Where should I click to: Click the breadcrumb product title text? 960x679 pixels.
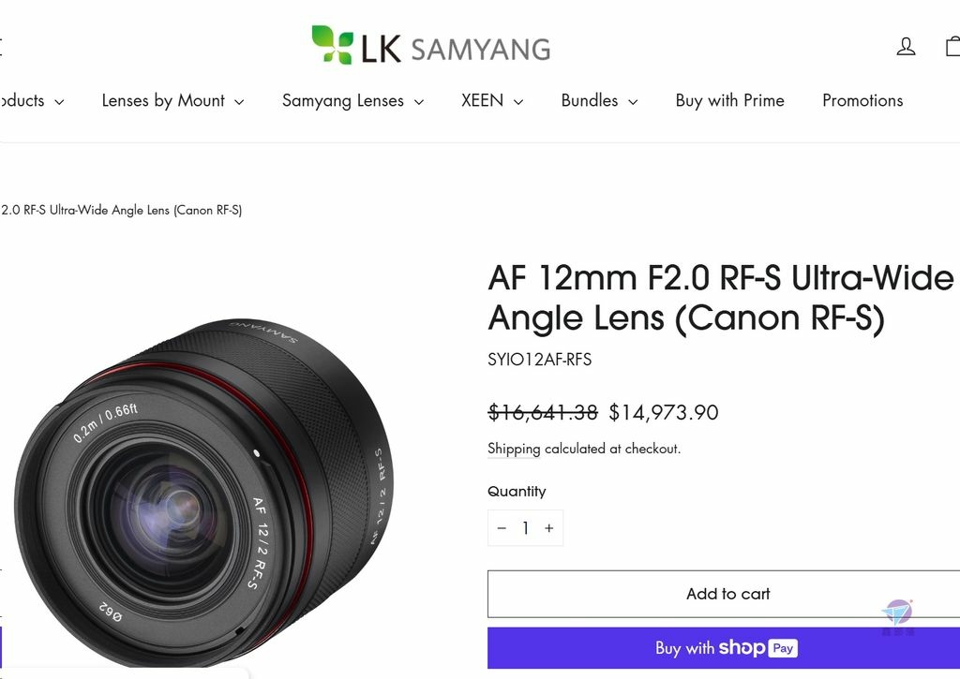[121, 211]
